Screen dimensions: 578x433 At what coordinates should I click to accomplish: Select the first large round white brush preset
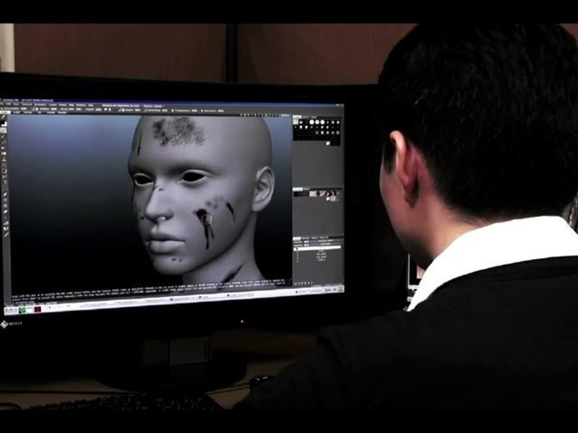click(x=311, y=122)
